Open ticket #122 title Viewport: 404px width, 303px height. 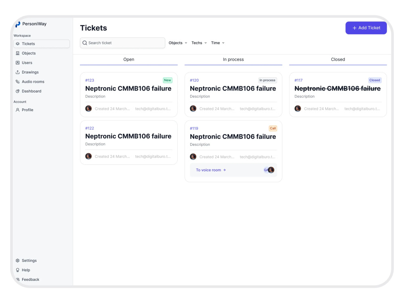point(128,136)
